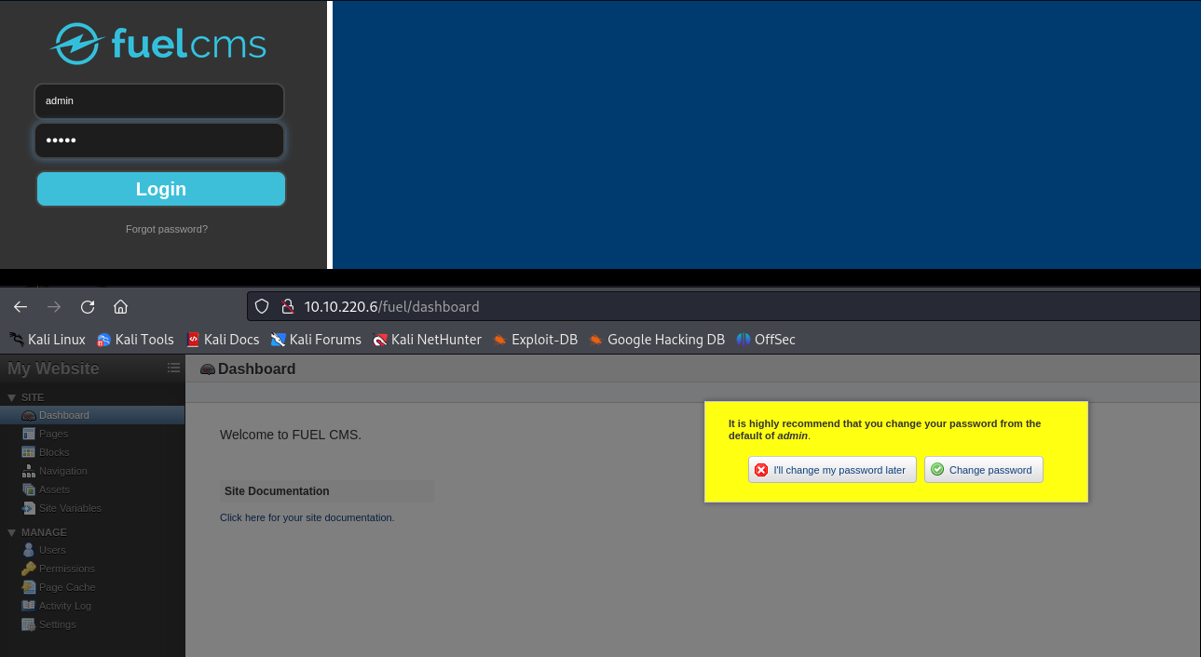Click I'll change my password later
Screen dimensions: 1201x657
point(831,470)
